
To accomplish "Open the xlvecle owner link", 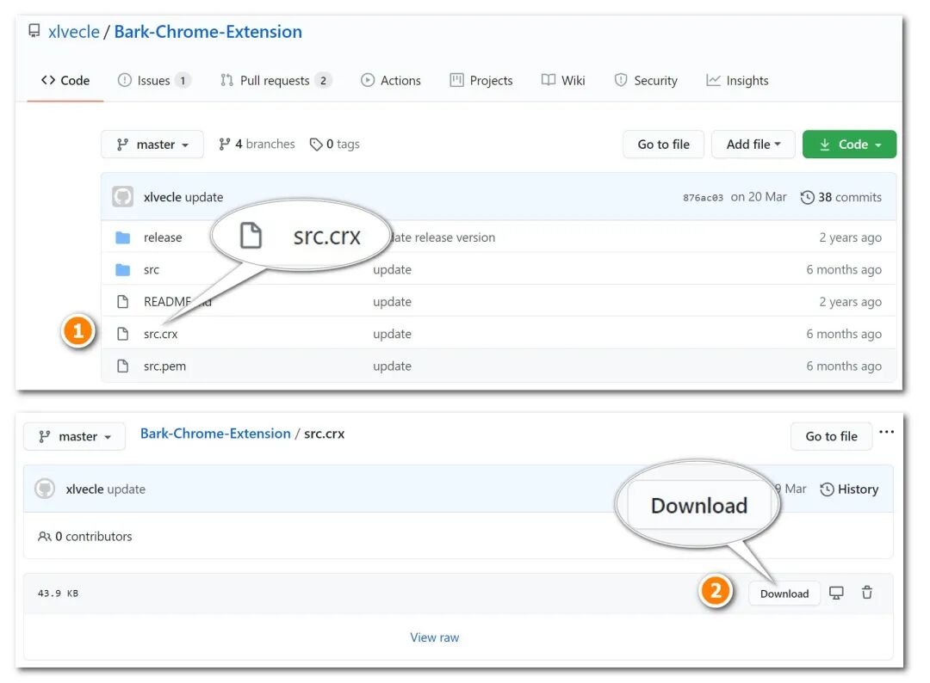I will pyautogui.click(x=73, y=31).
